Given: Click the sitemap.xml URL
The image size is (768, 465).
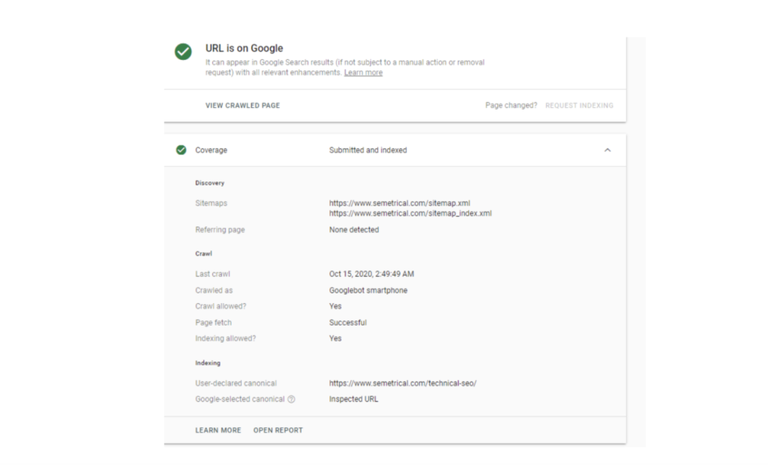Looking at the screenshot, I should (400, 203).
